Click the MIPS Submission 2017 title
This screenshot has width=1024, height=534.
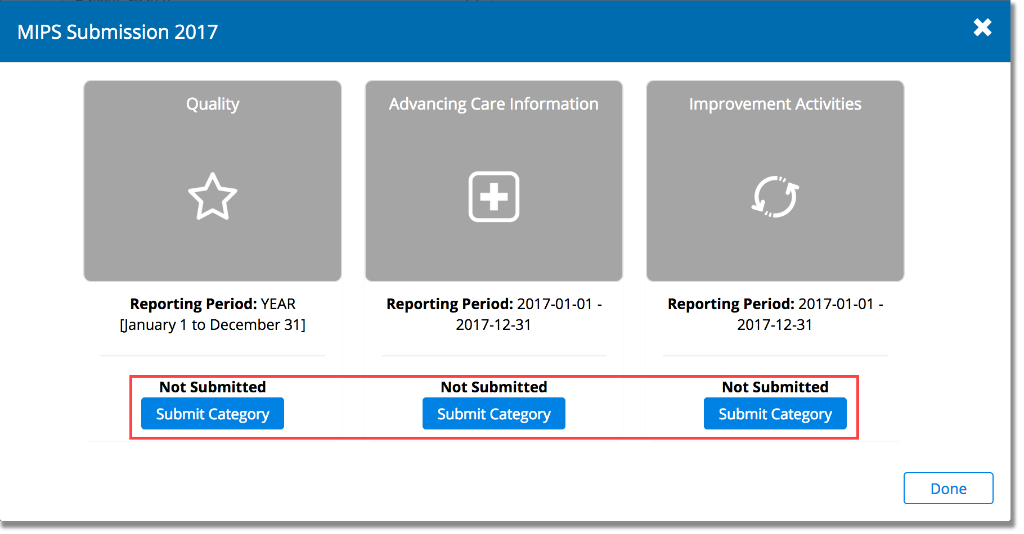coord(118,32)
